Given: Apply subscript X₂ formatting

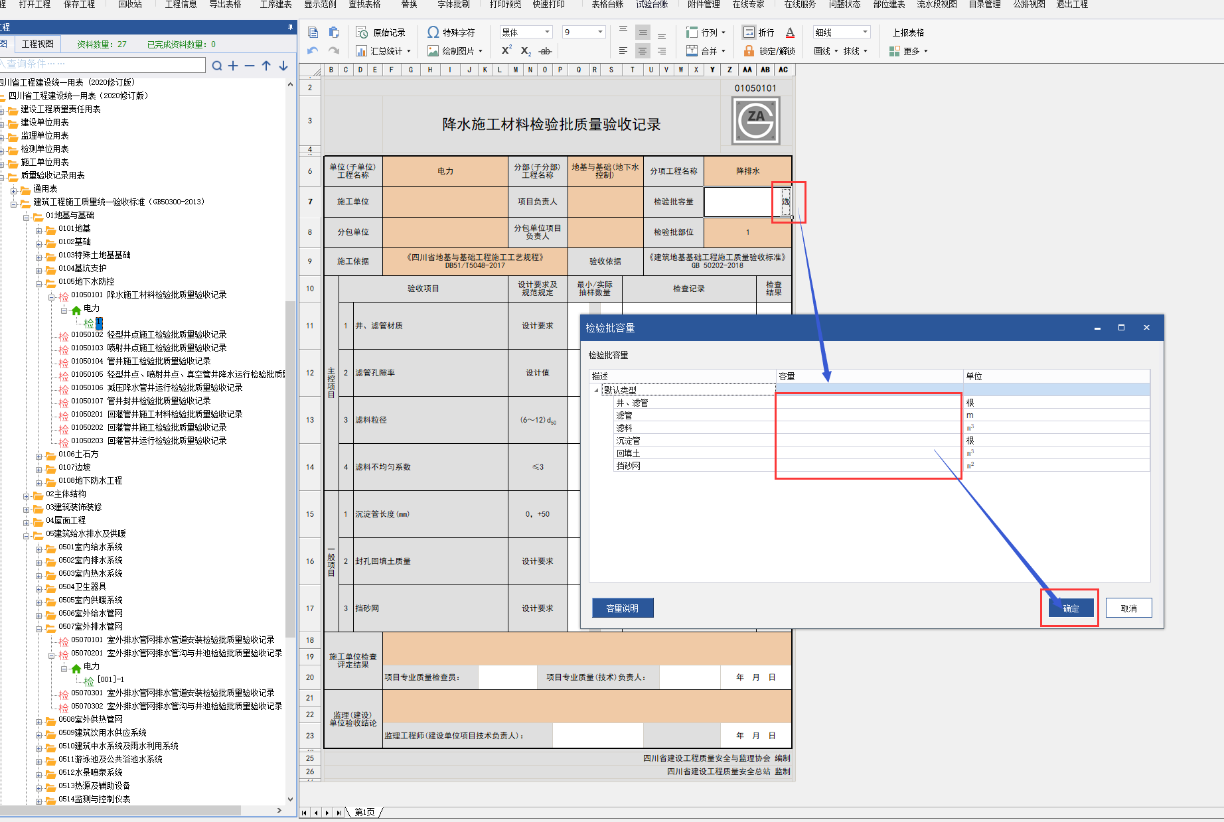Looking at the screenshot, I should [x=526, y=51].
